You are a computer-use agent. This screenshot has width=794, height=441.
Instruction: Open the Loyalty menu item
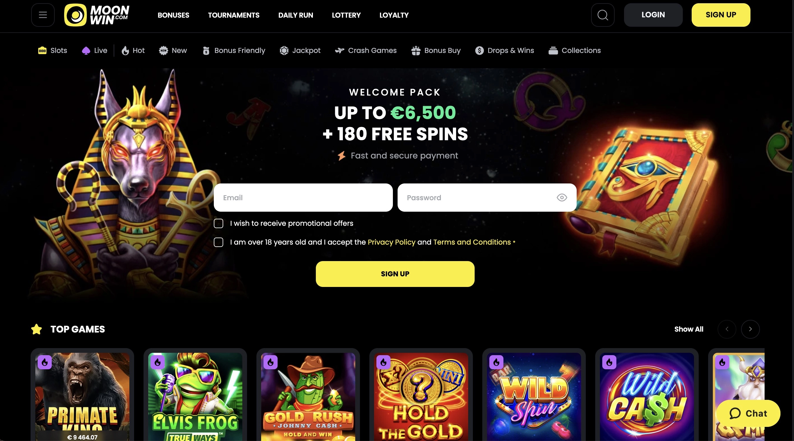394,15
